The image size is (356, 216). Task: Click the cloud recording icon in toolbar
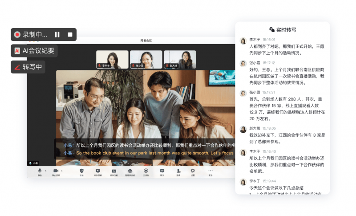click(146, 171)
